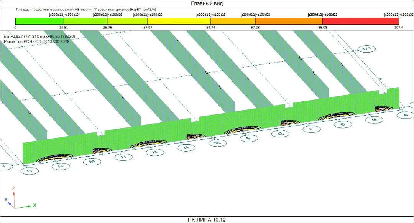Image resolution: width=414 pixels, height=223 pixels.
Task: Click the green X axis label of the triad
Action: point(34,205)
